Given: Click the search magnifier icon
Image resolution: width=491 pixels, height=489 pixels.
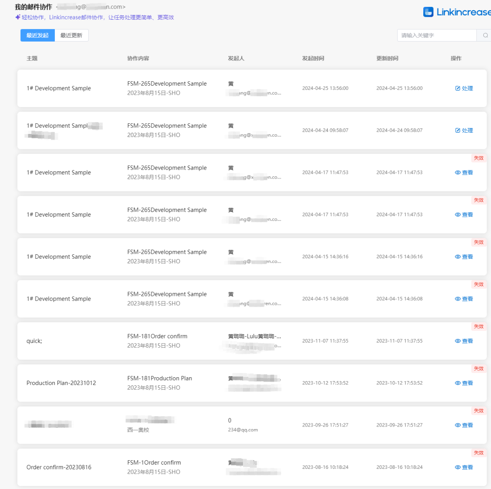Looking at the screenshot, I should pyautogui.click(x=485, y=36).
